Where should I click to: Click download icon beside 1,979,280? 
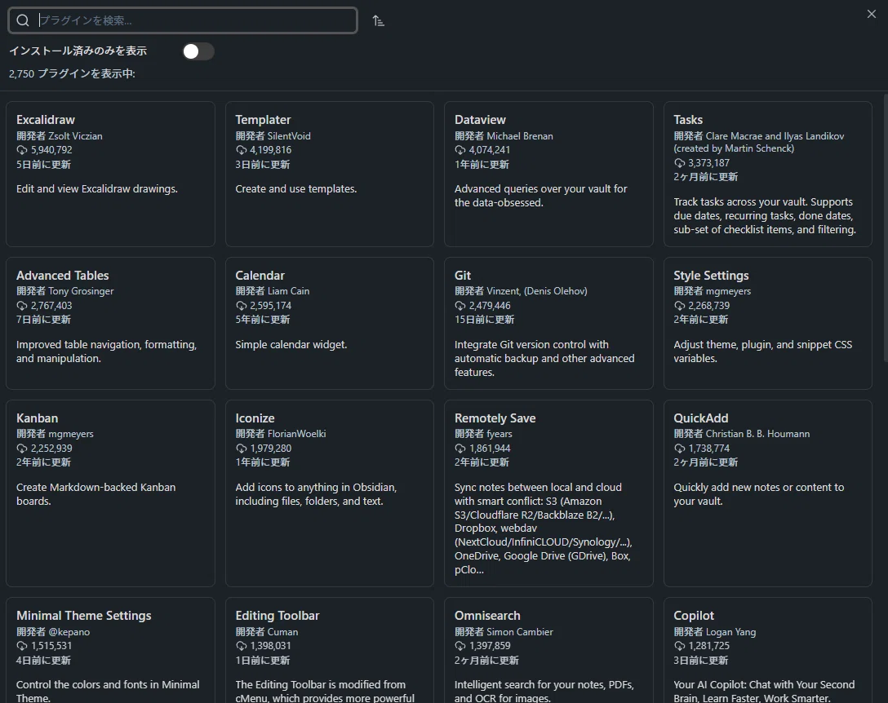242,449
